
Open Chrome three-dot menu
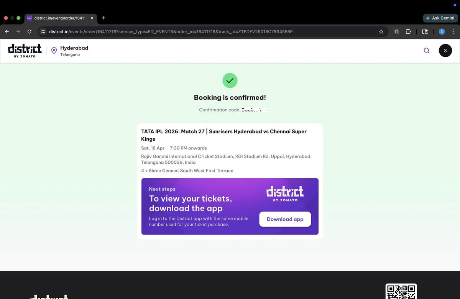(453, 31)
